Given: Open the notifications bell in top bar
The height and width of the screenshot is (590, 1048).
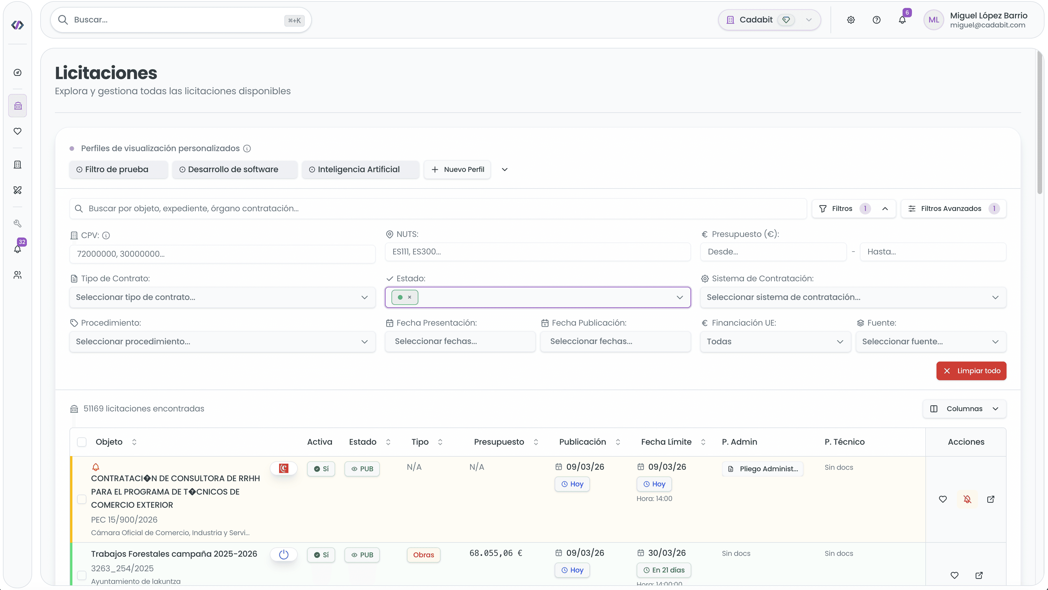Looking at the screenshot, I should tap(902, 20).
